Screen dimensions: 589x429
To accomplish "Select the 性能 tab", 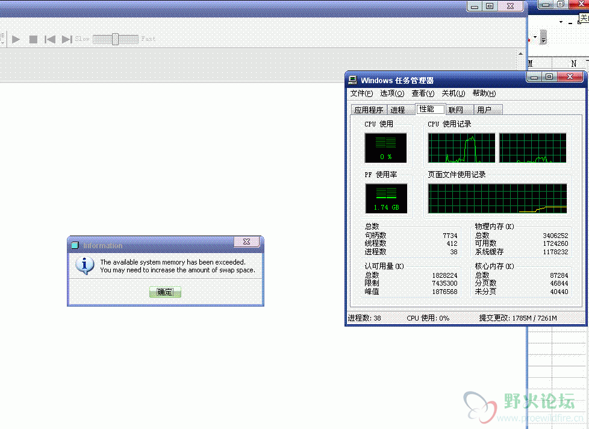I will [430, 109].
